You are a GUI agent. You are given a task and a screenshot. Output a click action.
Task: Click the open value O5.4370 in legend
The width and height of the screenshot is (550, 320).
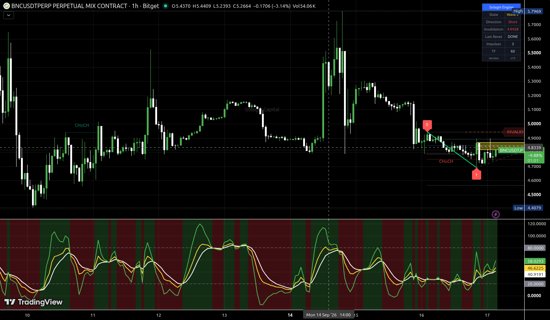click(181, 6)
